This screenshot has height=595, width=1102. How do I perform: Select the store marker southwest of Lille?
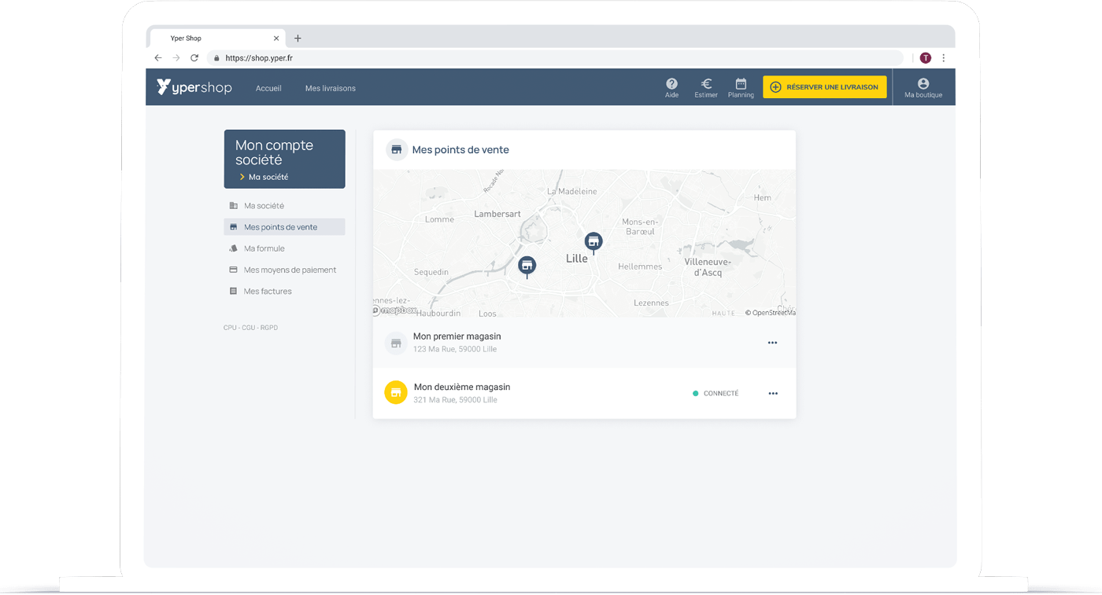click(527, 266)
